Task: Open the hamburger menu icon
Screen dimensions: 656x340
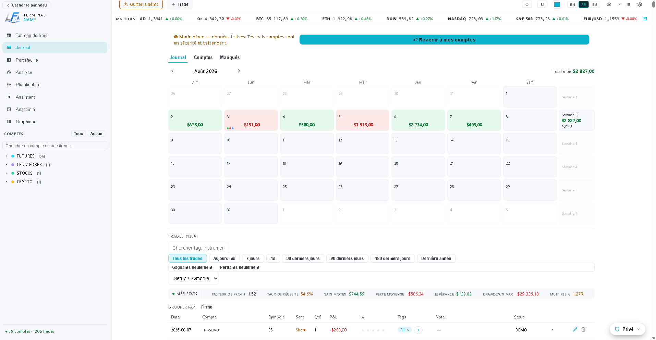Action: (x=629, y=4)
